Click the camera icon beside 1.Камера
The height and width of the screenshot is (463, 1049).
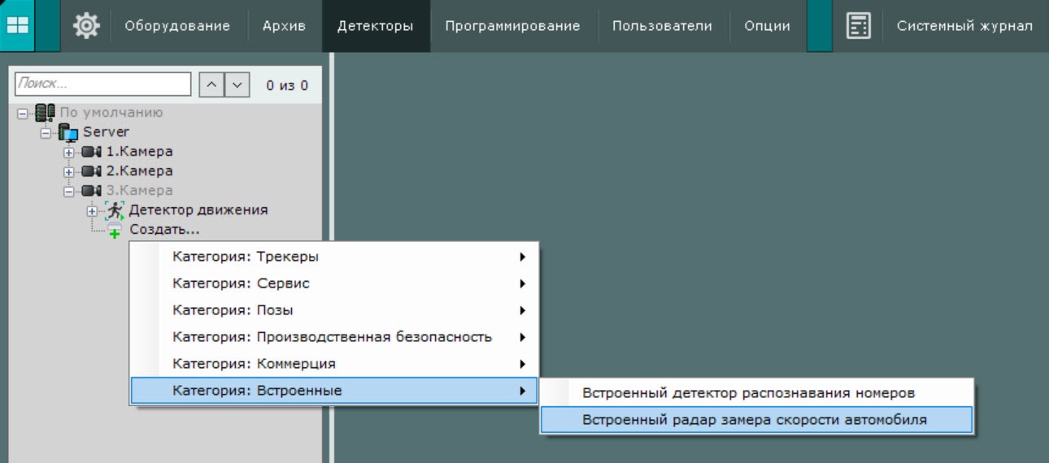click(91, 152)
